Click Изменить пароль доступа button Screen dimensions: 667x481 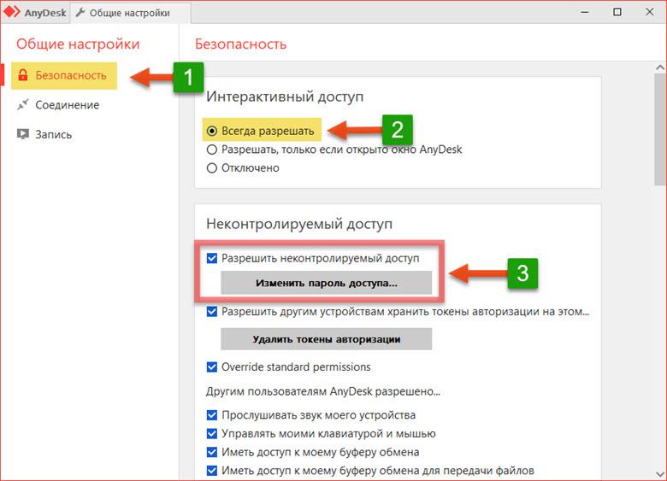327,283
